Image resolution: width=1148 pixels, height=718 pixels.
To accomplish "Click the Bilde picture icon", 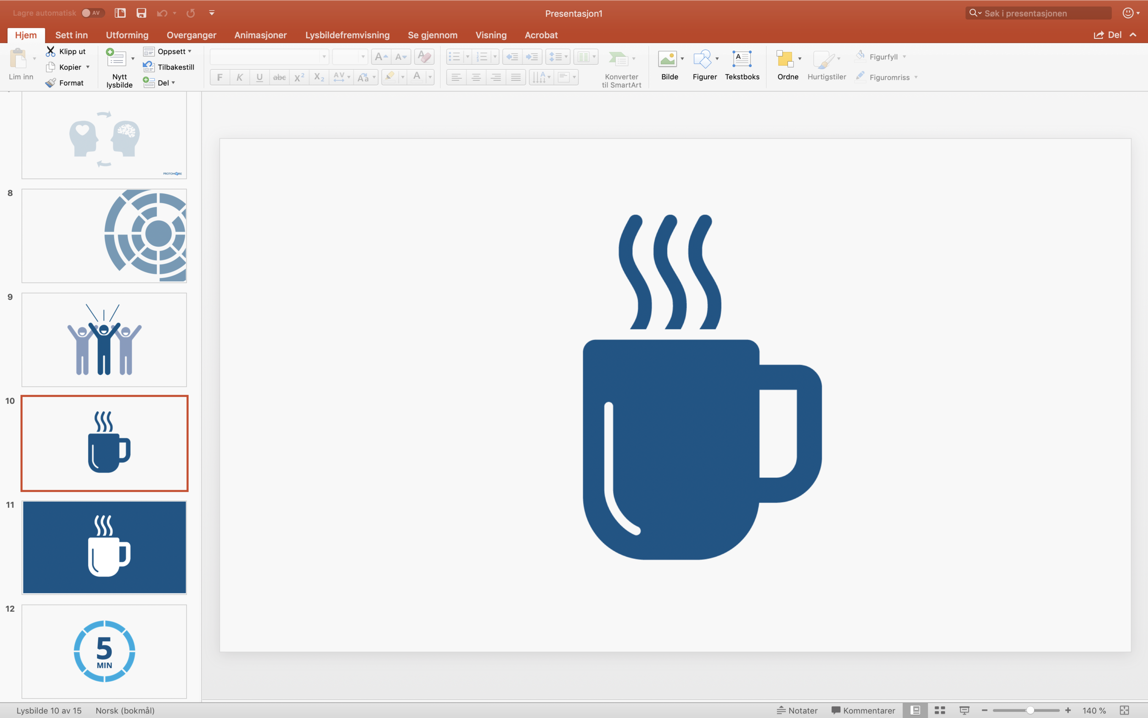I will pos(667,59).
